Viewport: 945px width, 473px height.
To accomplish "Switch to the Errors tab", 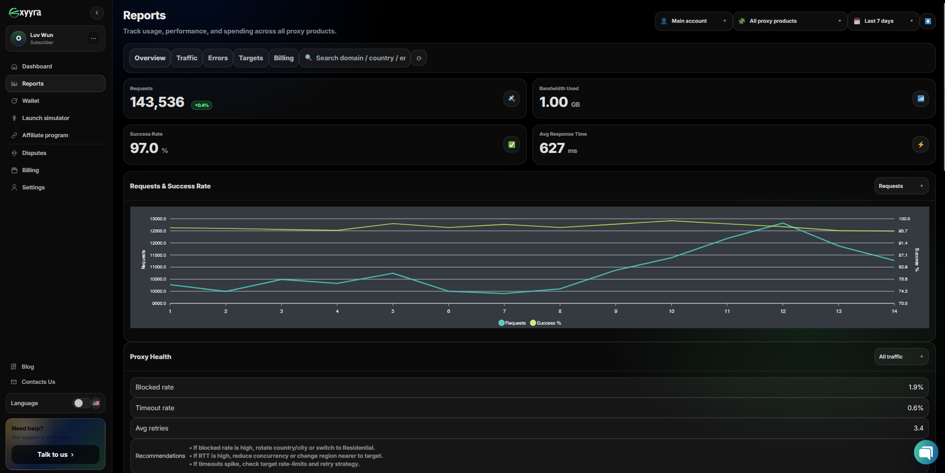I will pyautogui.click(x=217, y=58).
